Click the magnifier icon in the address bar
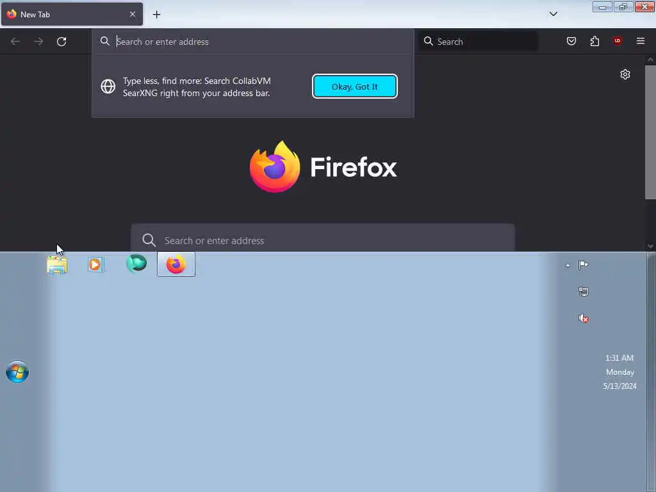This screenshot has height=492, width=656. 104,41
